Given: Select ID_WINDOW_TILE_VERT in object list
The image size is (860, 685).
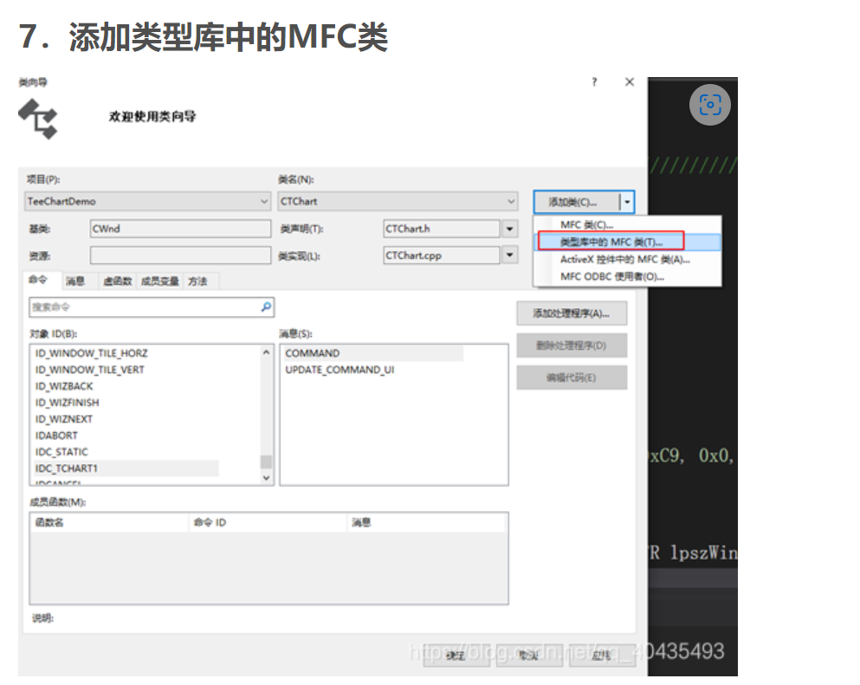Looking at the screenshot, I should (x=90, y=370).
